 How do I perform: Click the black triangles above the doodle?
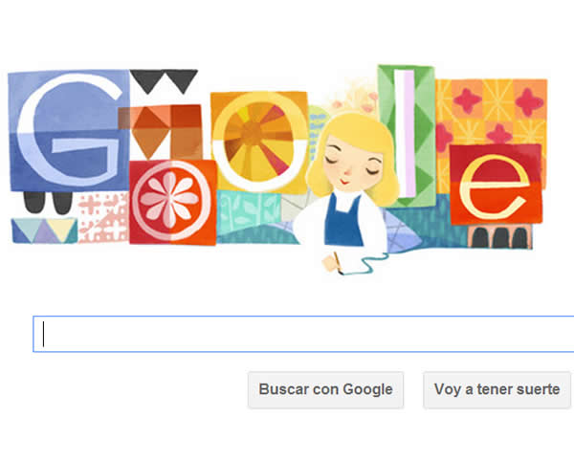[164, 81]
